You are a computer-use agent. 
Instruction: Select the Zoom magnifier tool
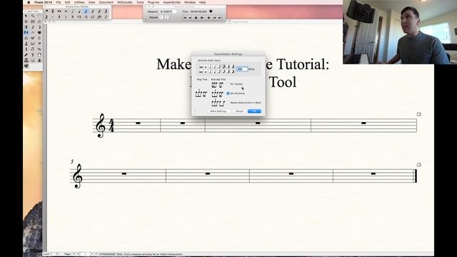pyautogui.click(x=33, y=16)
